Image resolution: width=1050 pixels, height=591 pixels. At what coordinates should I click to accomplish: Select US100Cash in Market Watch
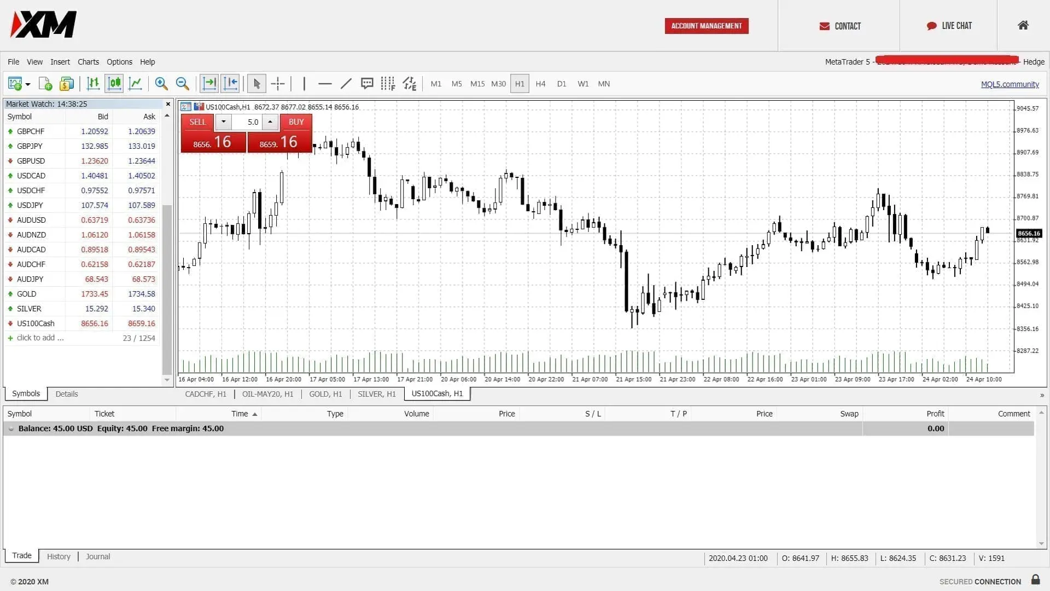[x=81, y=323]
